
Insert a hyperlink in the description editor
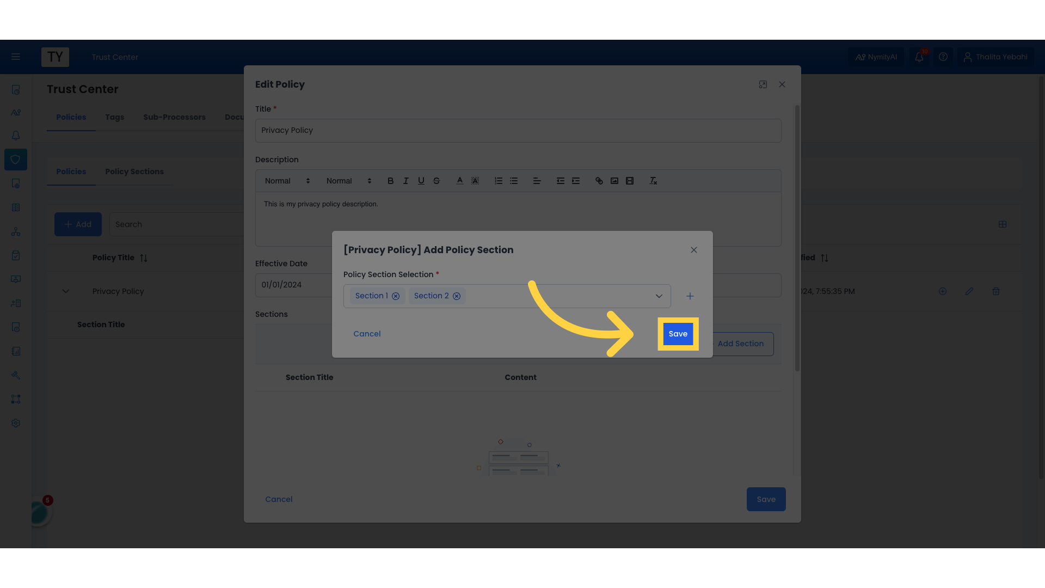(x=599, y=181)
